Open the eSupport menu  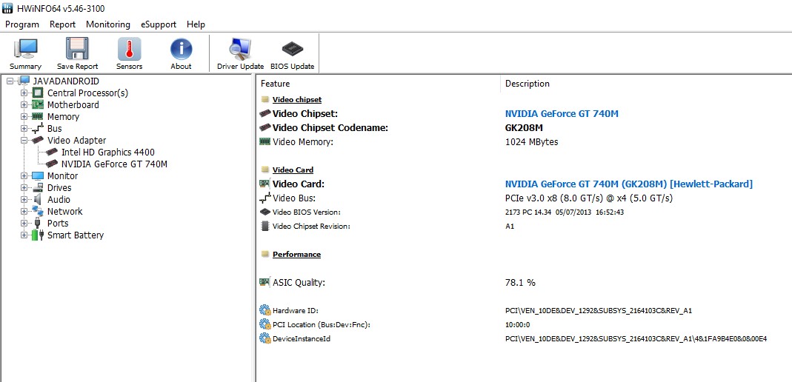tap(158, 24)
